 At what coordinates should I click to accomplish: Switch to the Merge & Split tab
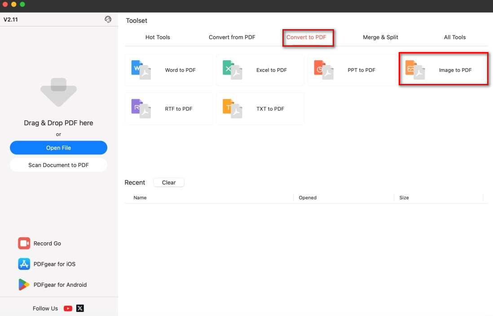point(380,37)
